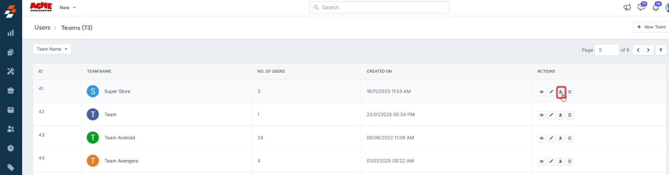This screenshot has height=175, width=669.
Task: Click Super Store team name
Action: tap(117, 91)
